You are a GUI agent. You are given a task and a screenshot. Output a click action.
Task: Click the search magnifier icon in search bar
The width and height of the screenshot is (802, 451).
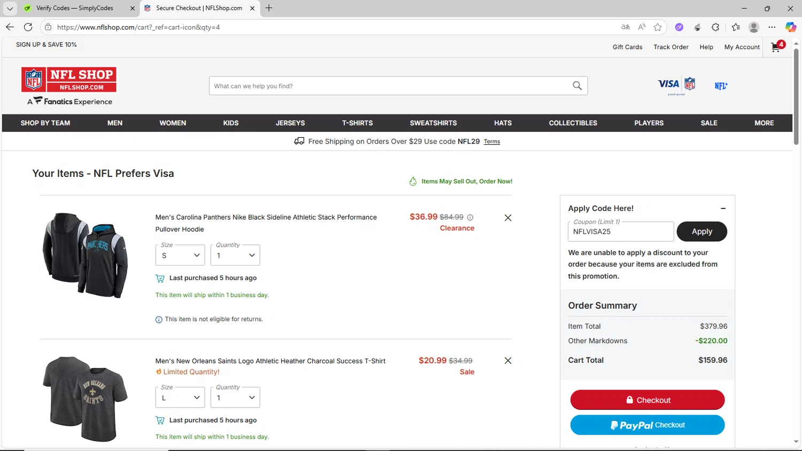577,85
